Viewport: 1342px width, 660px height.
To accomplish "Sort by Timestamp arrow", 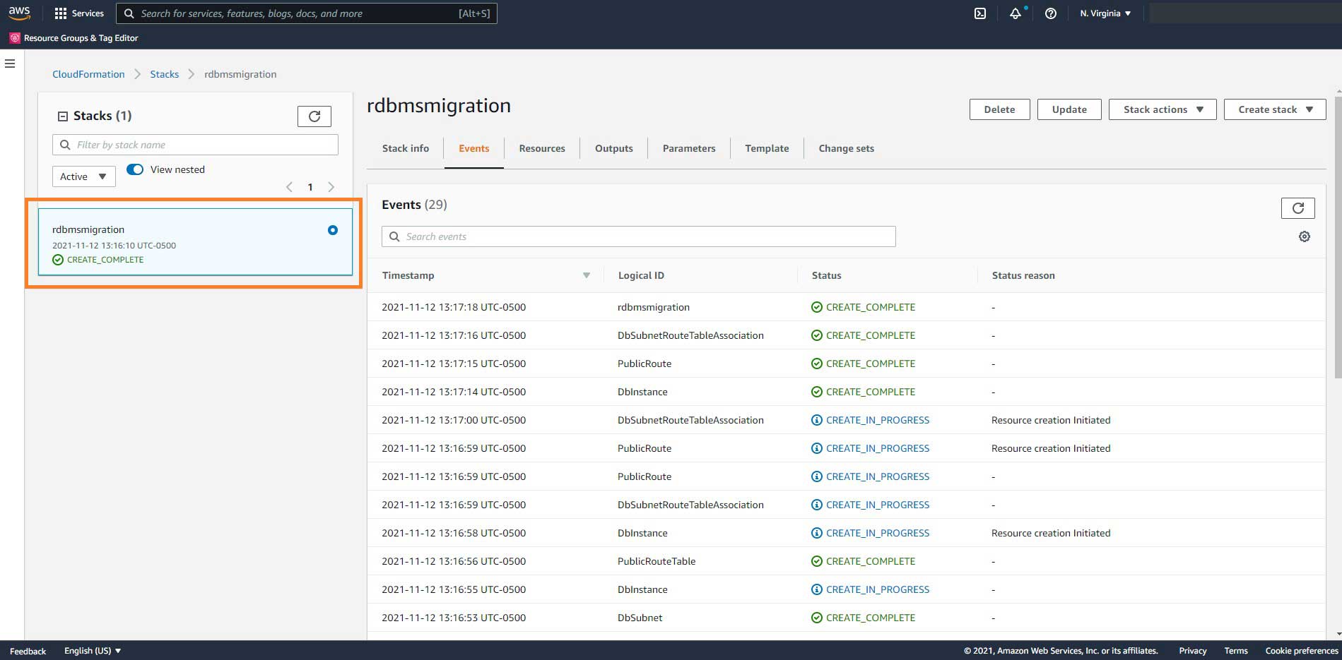I will (x=586, y=275).
